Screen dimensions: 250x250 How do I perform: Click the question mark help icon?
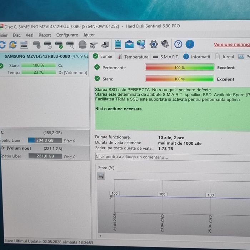[x=178, y=44]
